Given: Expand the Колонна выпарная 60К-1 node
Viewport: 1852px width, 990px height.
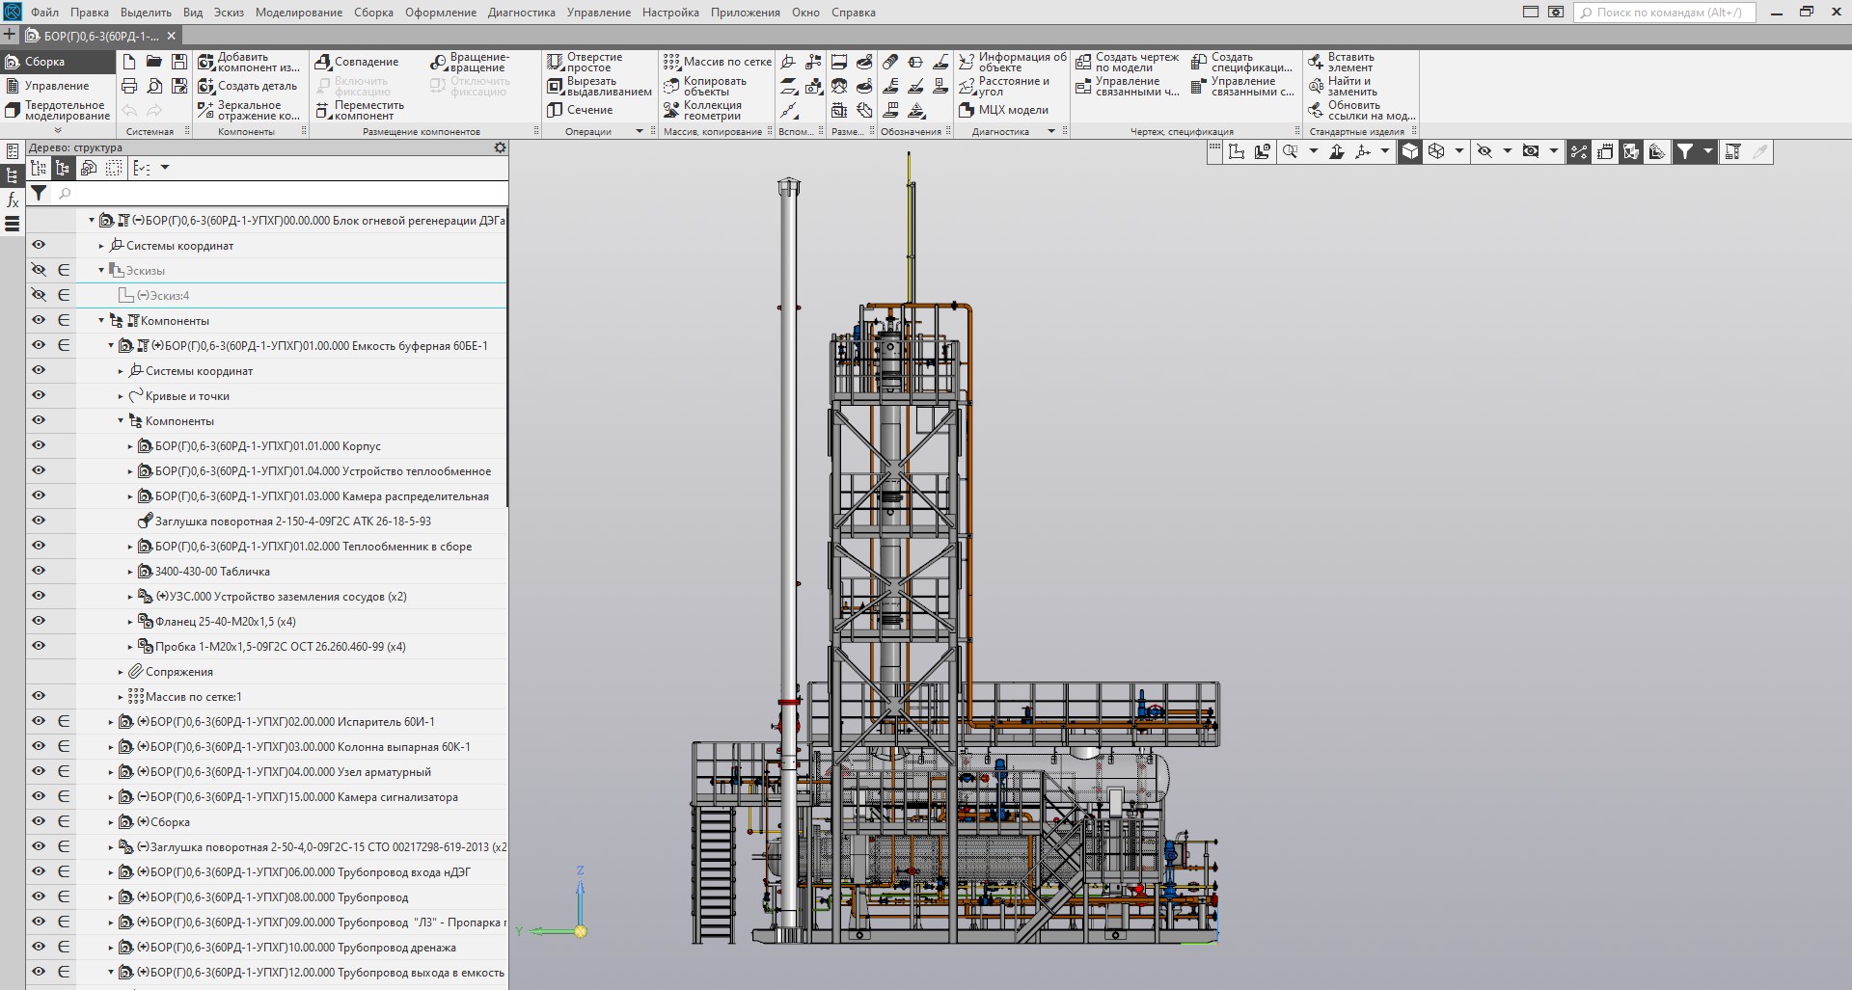Looking at the screenshot, I should point(111,747).
